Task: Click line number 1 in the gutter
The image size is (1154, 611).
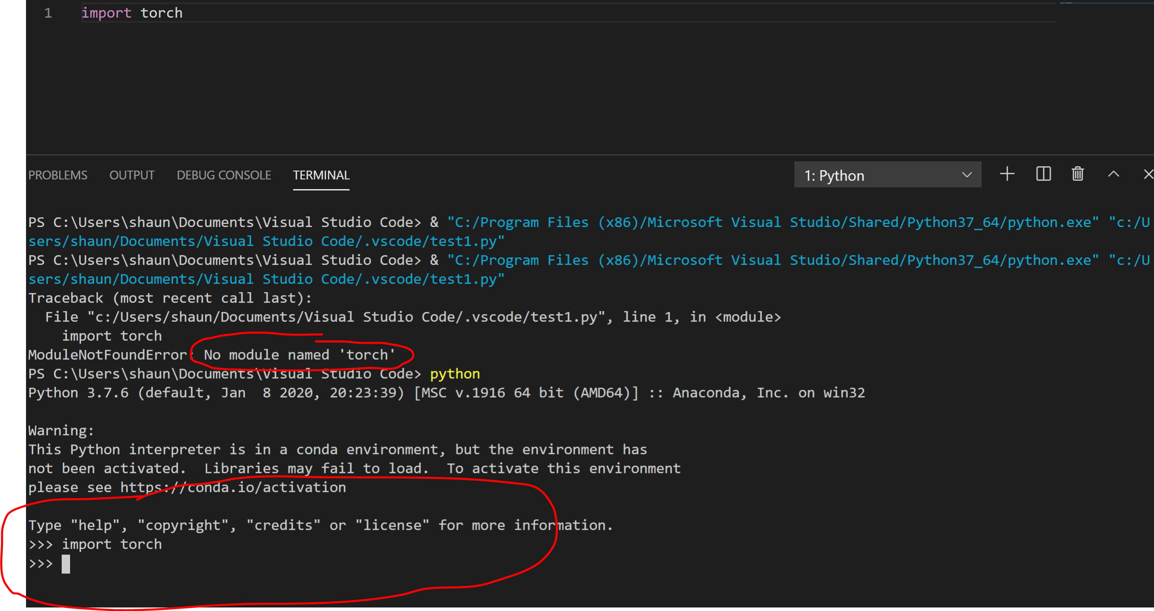Action: point(48,12)
